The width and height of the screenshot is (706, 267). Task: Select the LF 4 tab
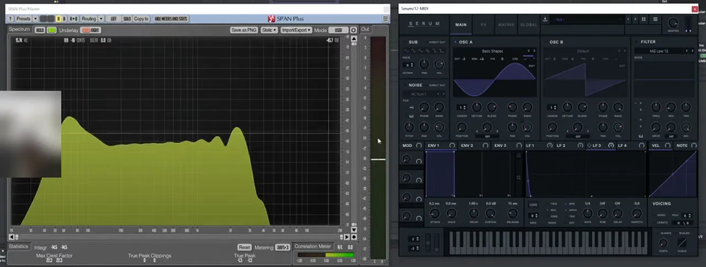pos(622,146)
